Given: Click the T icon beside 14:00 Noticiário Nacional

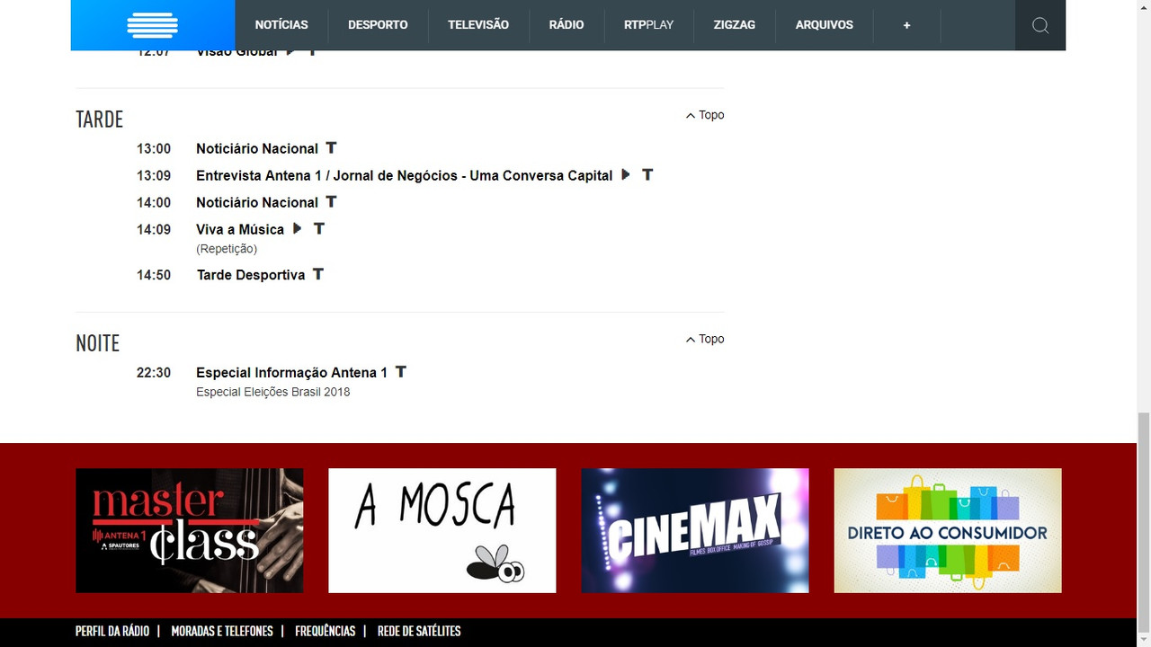Looking at the screenshot, I should (x=331, y=201).
